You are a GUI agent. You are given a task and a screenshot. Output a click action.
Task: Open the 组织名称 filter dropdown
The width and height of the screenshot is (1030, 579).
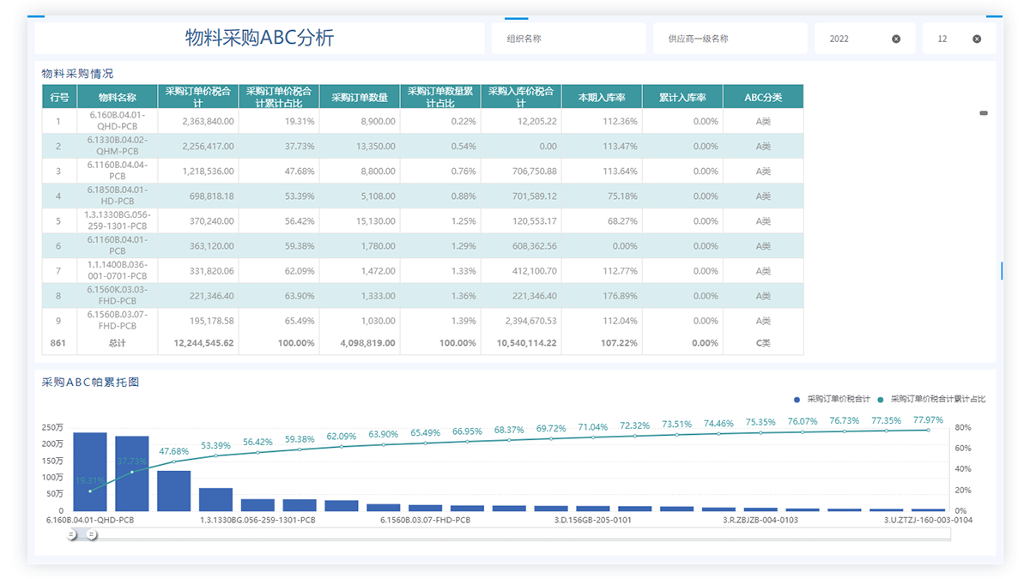568,39
